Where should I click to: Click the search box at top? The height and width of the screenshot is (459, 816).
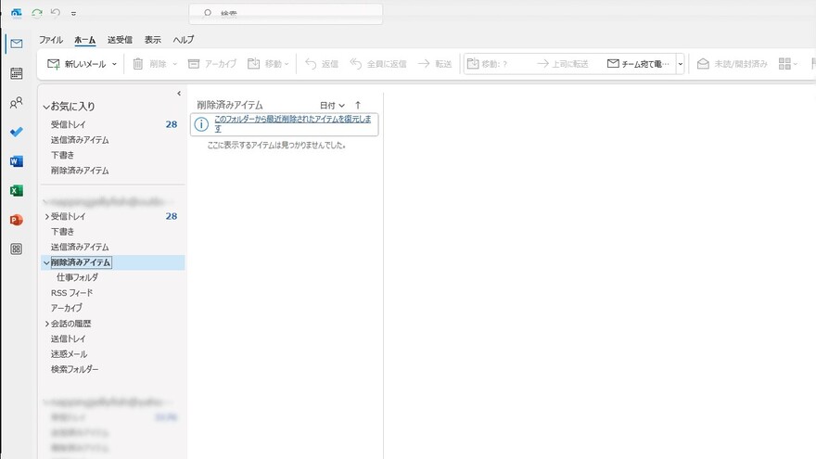pyautogui.click(x=287, y=14)
